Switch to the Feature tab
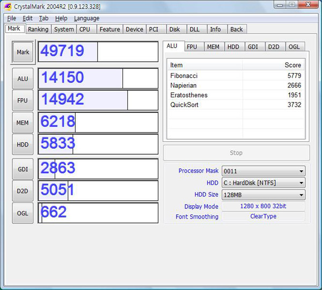The image size is (322, 290). click(109, 29)
